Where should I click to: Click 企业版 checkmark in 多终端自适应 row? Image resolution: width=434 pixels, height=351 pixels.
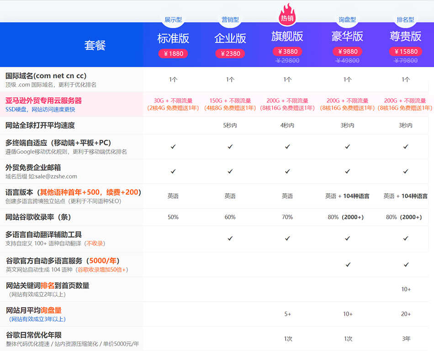(x=230, y=146)
